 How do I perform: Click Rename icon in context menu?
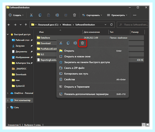(x=75, y=43)
